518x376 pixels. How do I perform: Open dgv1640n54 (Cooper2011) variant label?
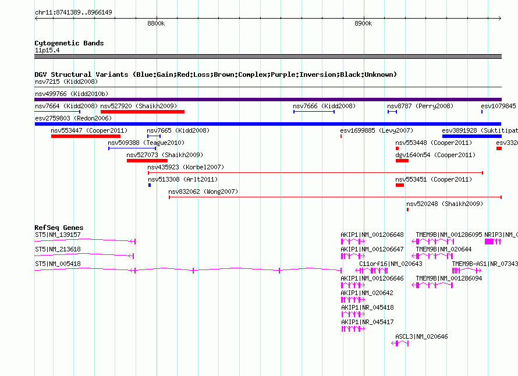[435, 155]
